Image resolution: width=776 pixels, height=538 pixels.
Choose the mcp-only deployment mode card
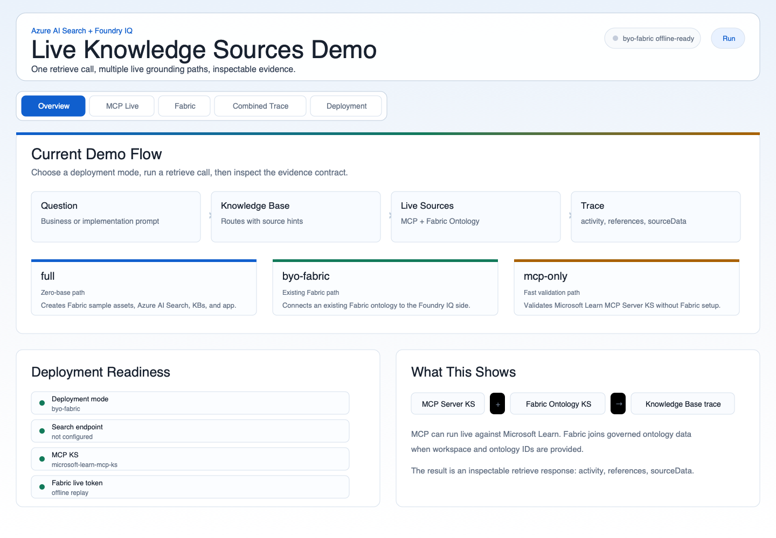click(x=627, y=287)
